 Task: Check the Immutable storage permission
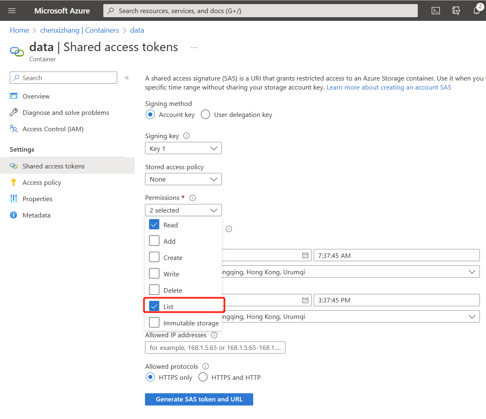(x=154, y=323)
